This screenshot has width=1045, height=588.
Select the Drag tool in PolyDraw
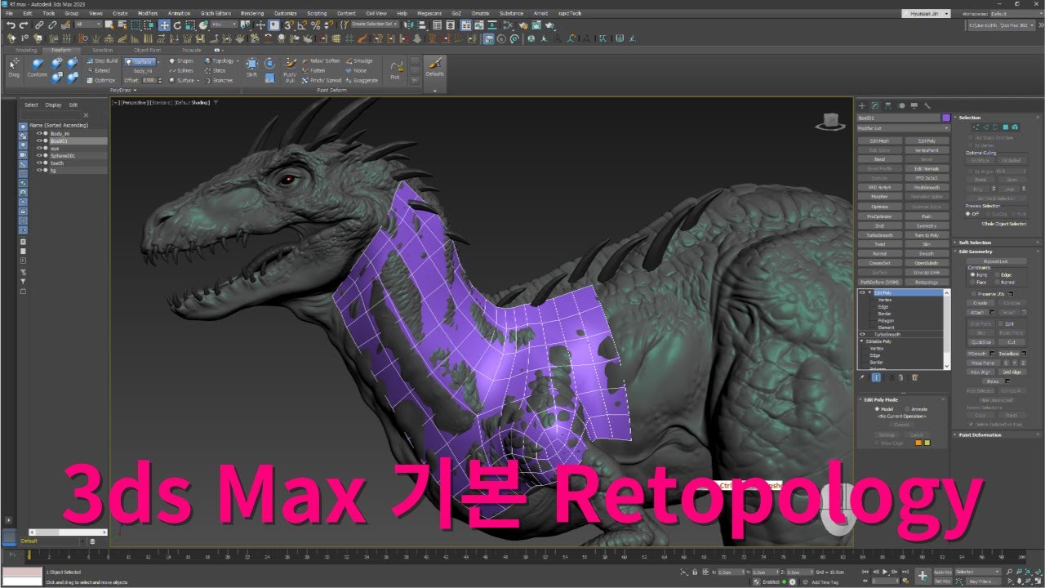14,68
